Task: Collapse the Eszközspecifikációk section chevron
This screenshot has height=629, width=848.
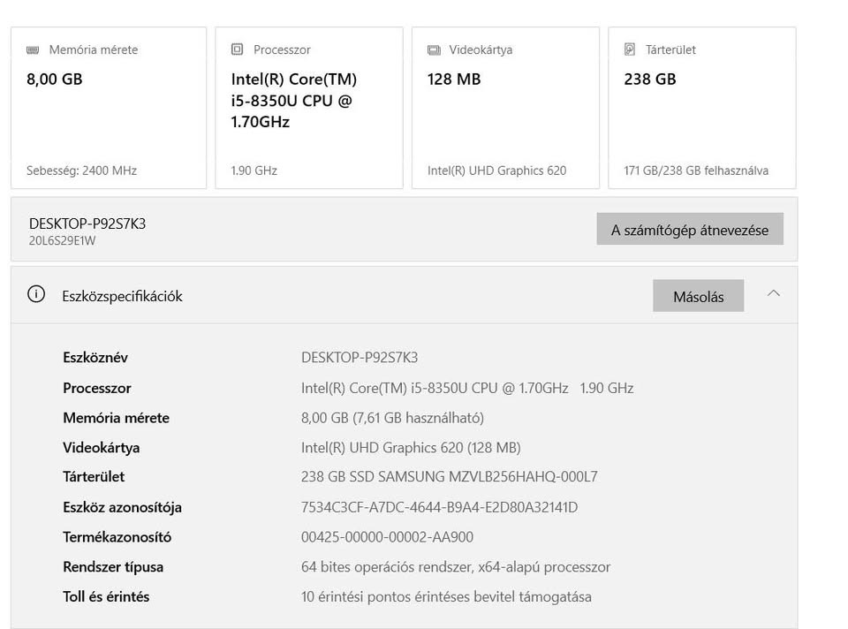Action: (x=774, y=294)
